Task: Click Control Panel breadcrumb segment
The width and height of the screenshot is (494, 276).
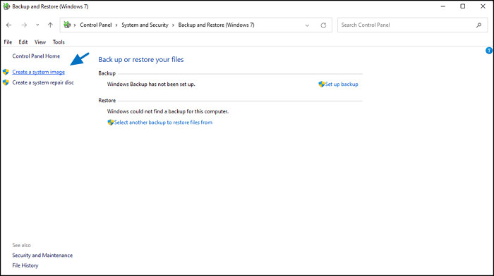Action: click(x=96, y=25)
